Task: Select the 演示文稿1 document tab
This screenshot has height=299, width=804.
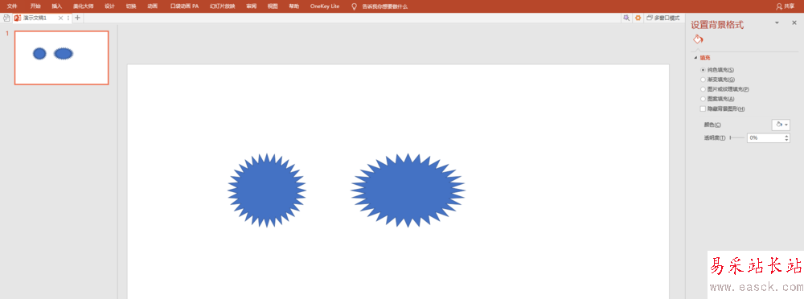Action: [x=35, y=18]
